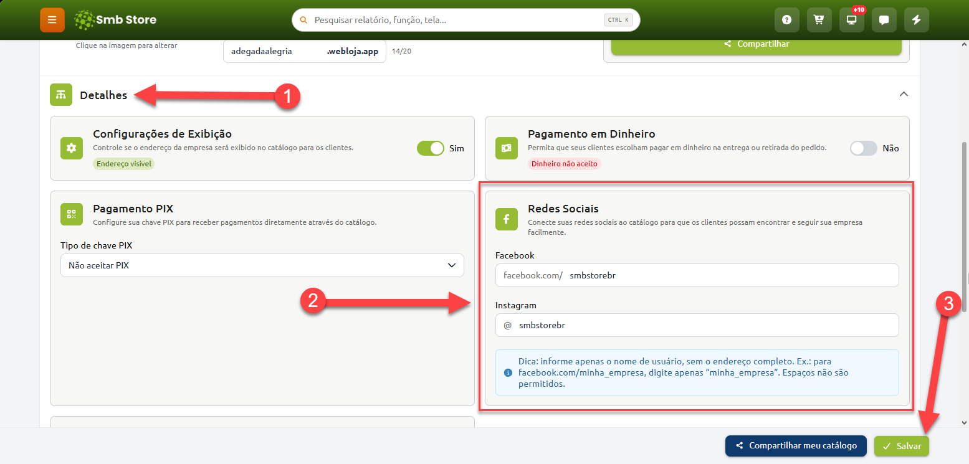Click the info icon in the Dica box

(x=508, y=373)
